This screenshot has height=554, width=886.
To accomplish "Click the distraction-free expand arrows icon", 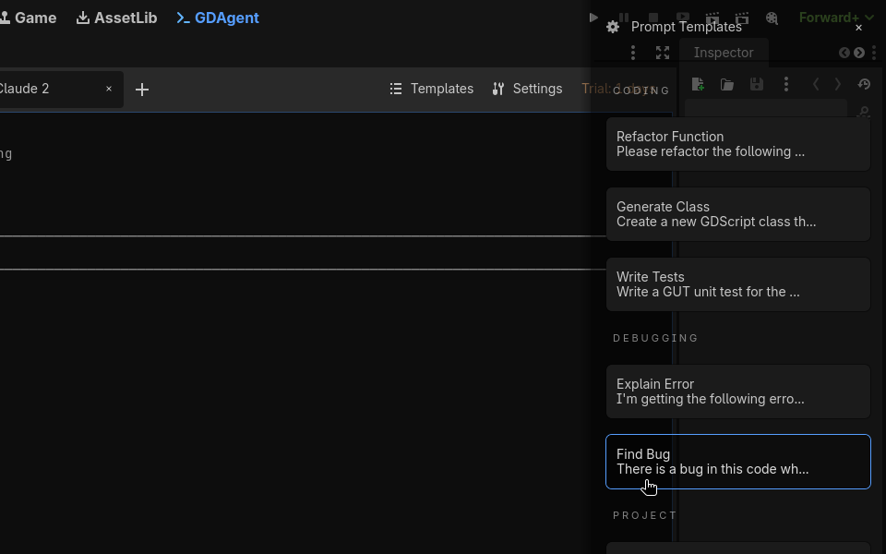I will click(x=663, y=53).
